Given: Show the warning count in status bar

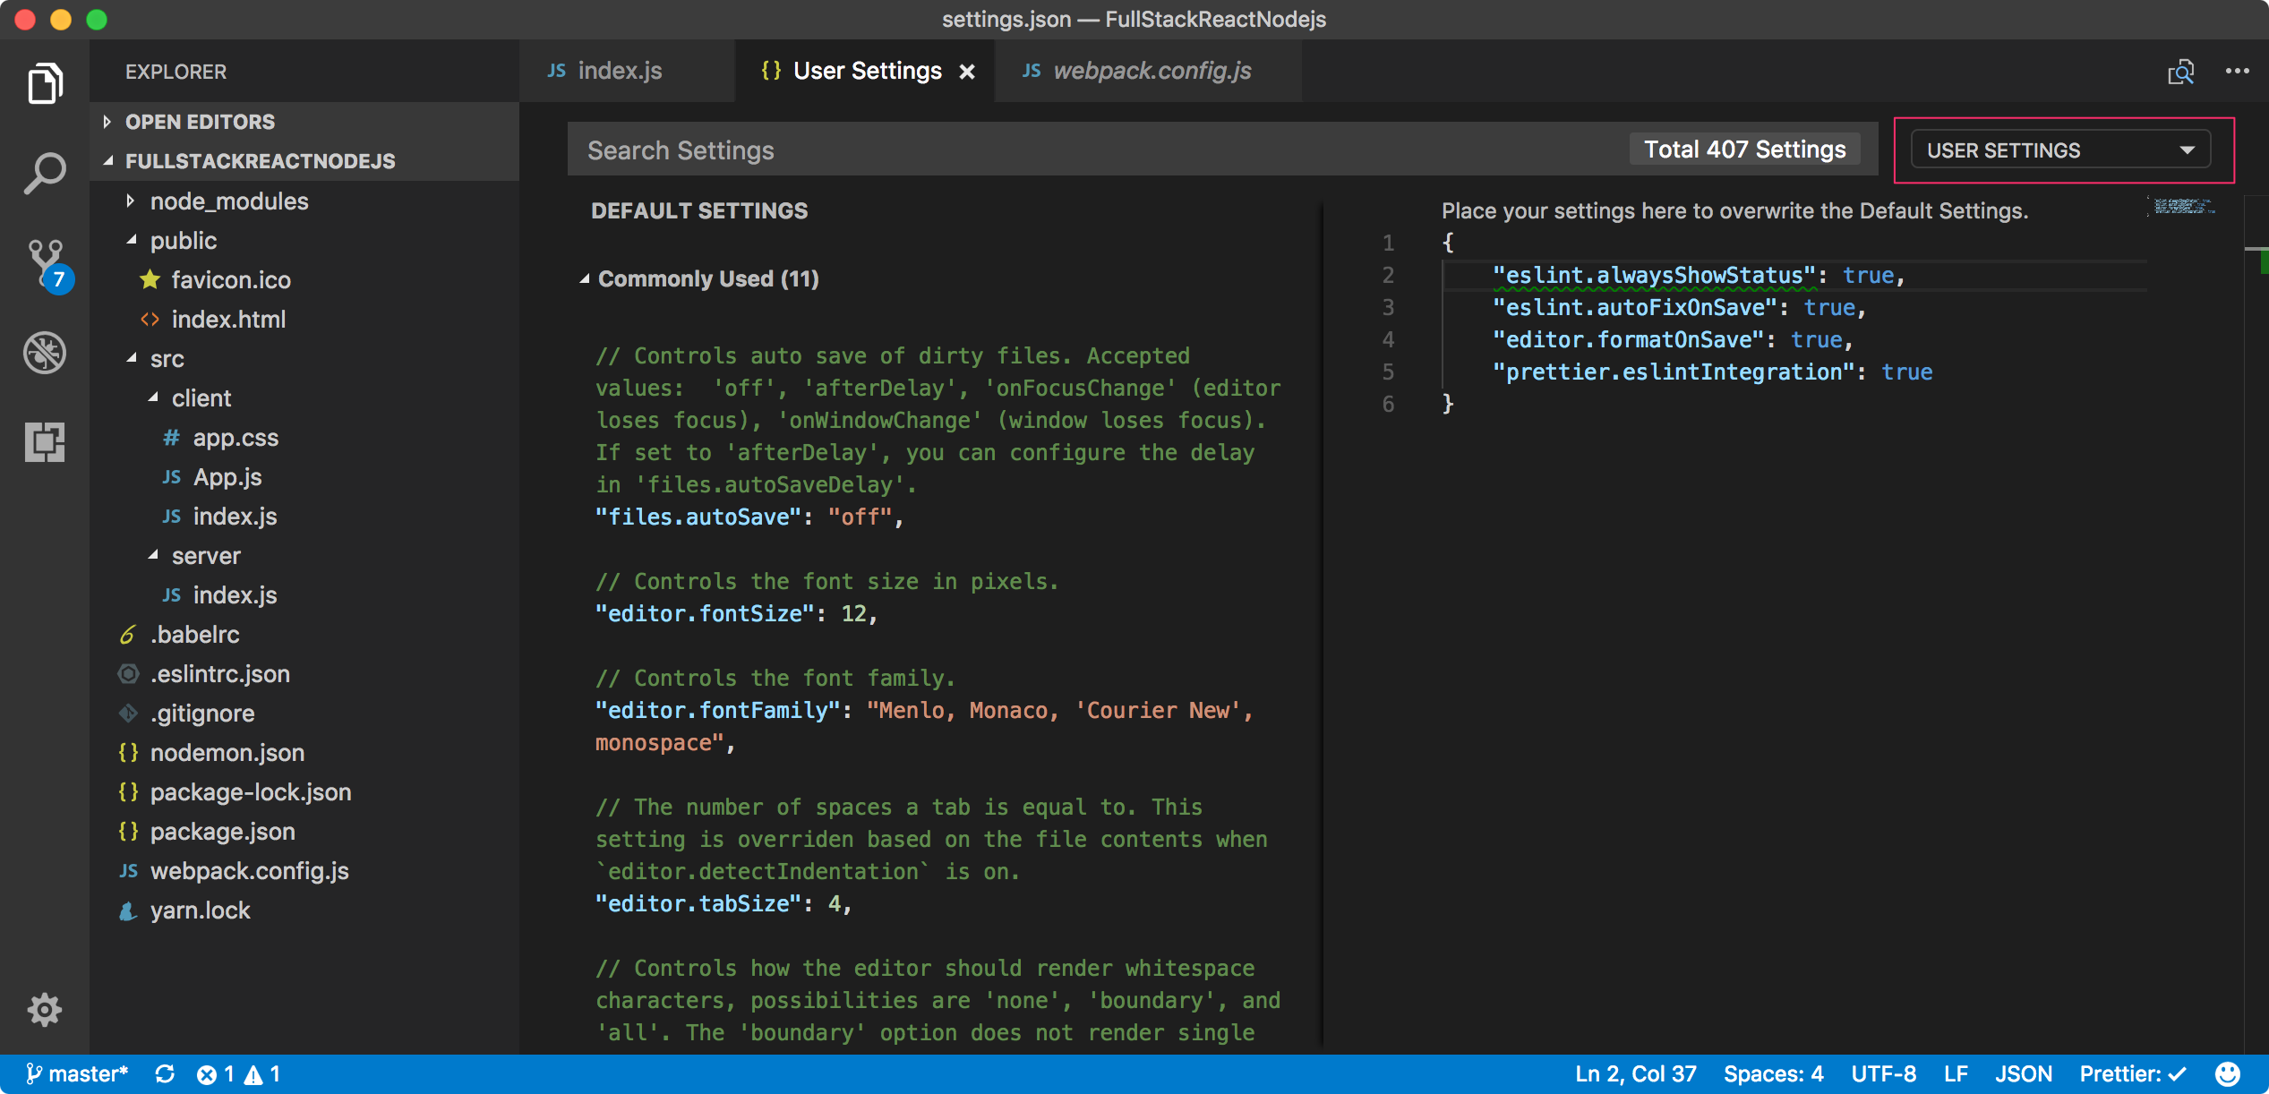Looking at the screenshot, I should tap(262, 1073).
